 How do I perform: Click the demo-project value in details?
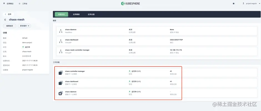(x=27, y=43)
